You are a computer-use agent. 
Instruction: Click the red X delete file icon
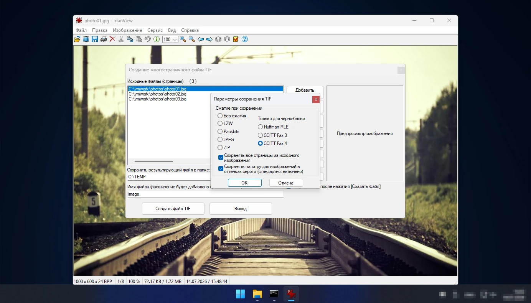pyautogui.click(x=112, y=39)
